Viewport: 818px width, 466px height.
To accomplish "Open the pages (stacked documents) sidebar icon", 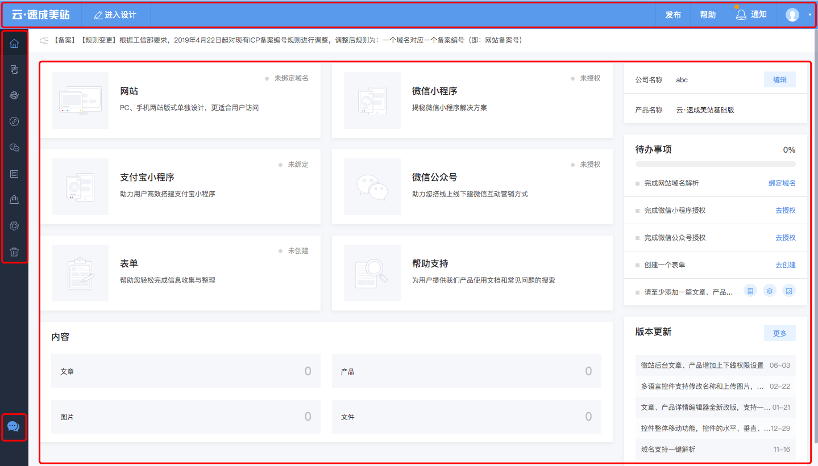I will click(14, 69).
